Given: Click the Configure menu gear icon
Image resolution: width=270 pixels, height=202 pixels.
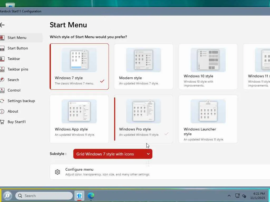Looking at the screenshot, I should (57, 172).
